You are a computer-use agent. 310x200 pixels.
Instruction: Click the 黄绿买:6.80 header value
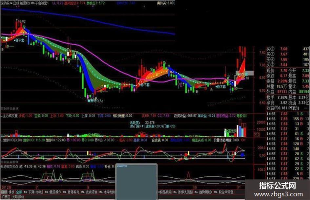click(165, 3)
